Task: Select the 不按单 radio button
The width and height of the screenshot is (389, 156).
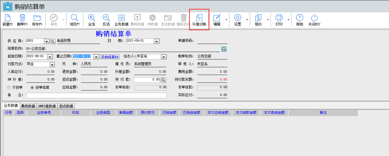Action: pos(9,87)
